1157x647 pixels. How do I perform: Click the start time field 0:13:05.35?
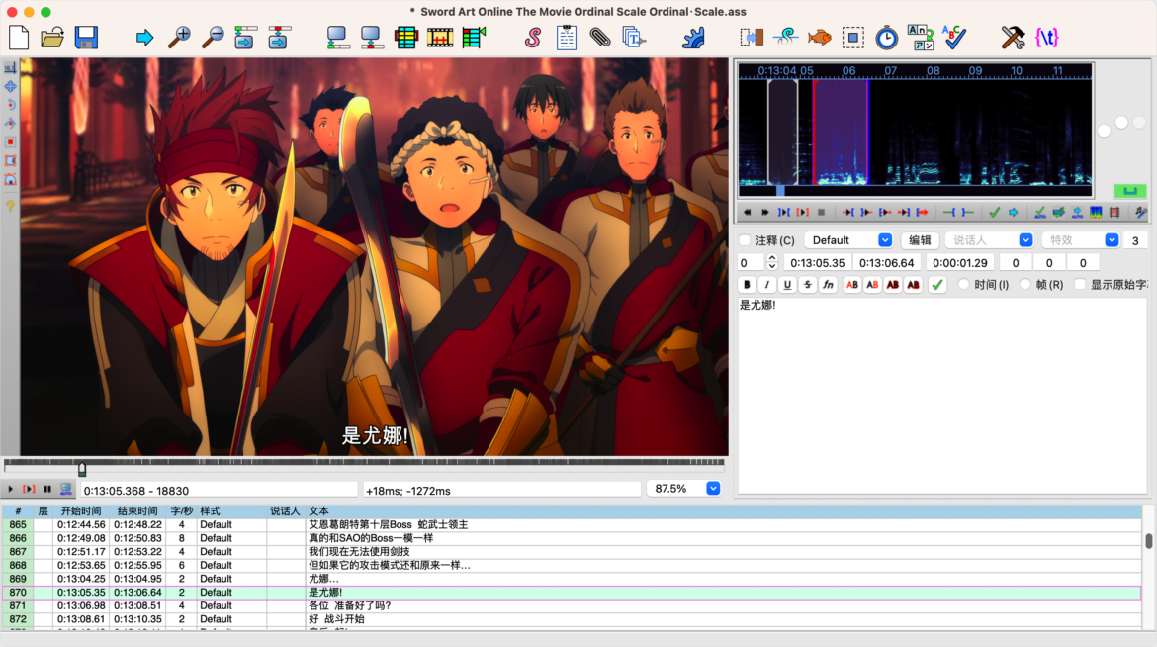click(x=818, y=262)
